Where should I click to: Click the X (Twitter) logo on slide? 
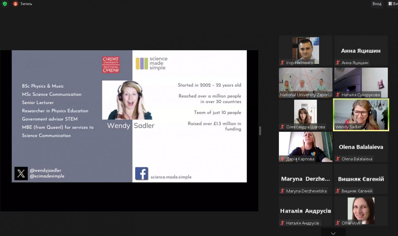pyautogui.click(x=21, y=173)
